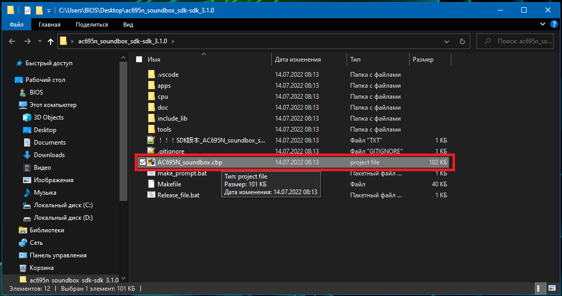Image resolution: width=562 pixels, height=296 pixels.
Task: Select Локальный диск (C:) in sidebar
Action: pos(63,205)
